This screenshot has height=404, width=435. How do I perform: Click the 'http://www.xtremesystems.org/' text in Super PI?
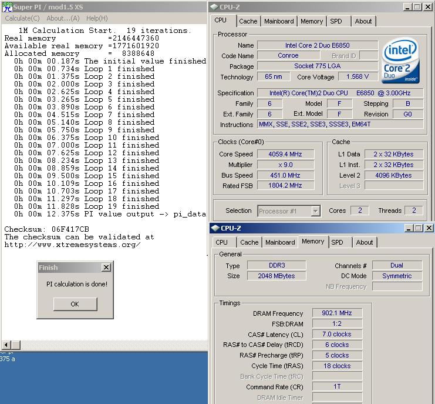coord(72,245)
